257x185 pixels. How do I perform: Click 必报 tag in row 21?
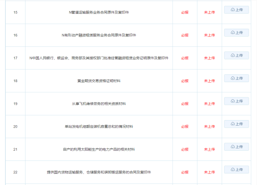[185, 149]
